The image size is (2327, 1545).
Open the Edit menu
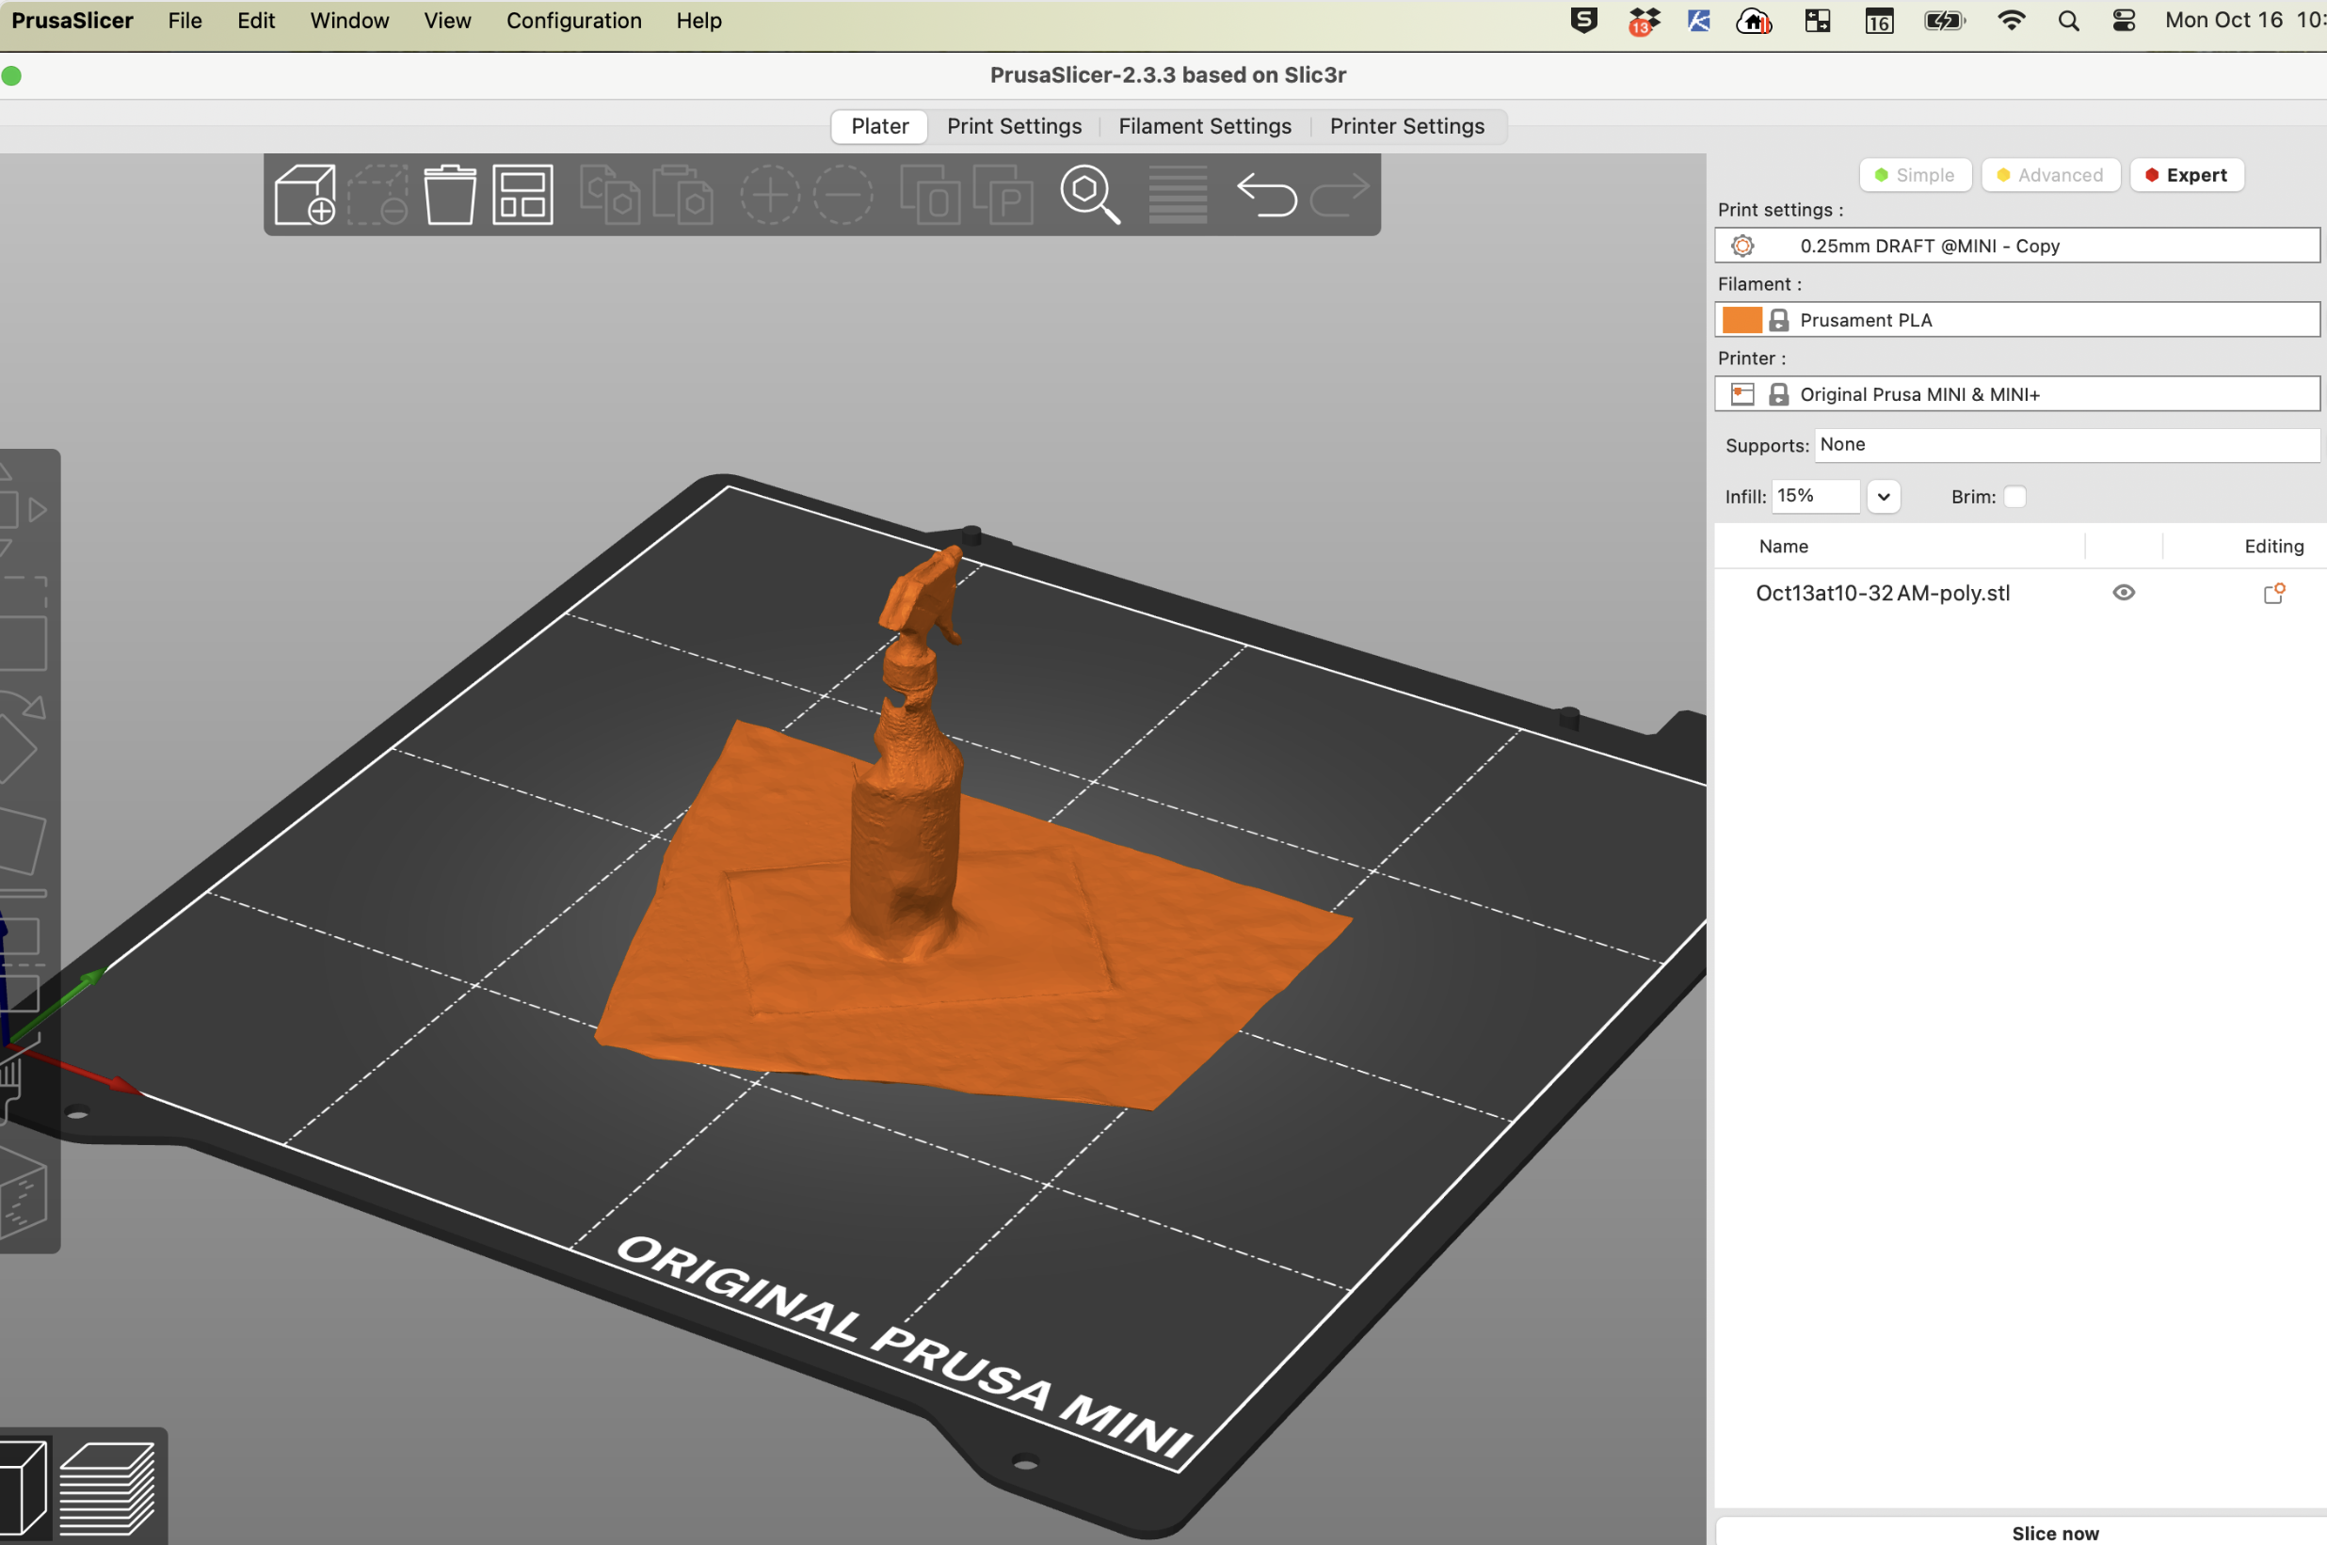[x=255, y=21]
